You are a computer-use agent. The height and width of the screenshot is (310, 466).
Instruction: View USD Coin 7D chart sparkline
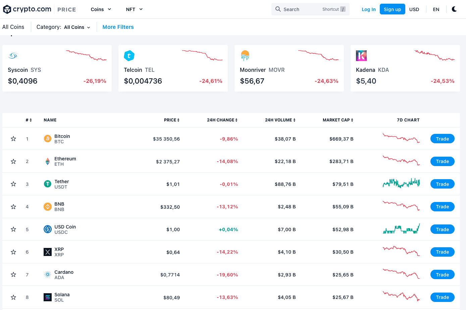pyautogui.click(x=401, y=229)
